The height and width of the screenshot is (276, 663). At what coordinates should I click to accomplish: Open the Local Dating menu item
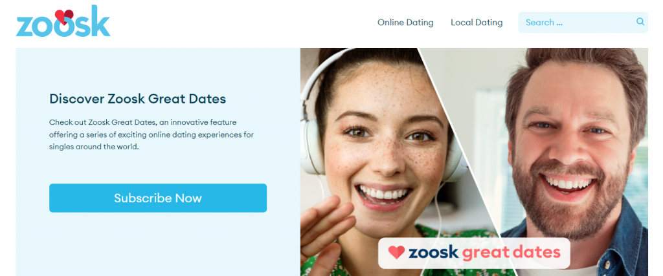tap(477, 23)
